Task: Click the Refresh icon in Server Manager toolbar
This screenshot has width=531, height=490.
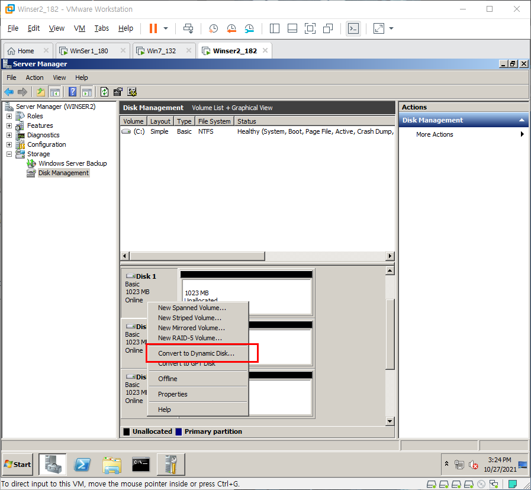Action: [104, 92]
